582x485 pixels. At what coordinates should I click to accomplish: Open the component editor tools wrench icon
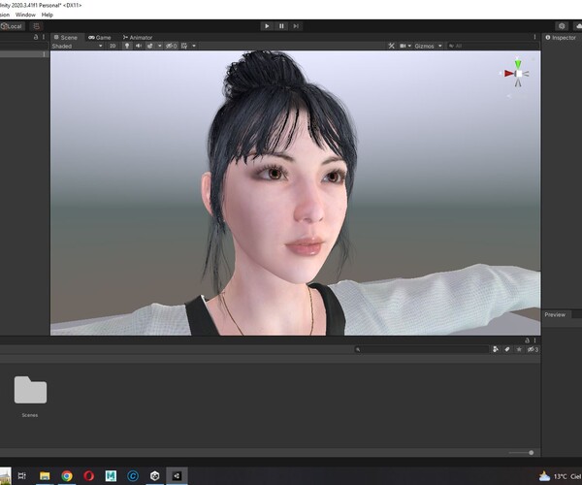[391, 46]
